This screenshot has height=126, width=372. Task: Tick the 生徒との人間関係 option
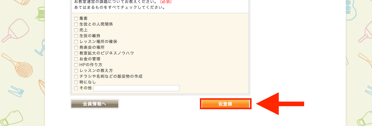76,24
